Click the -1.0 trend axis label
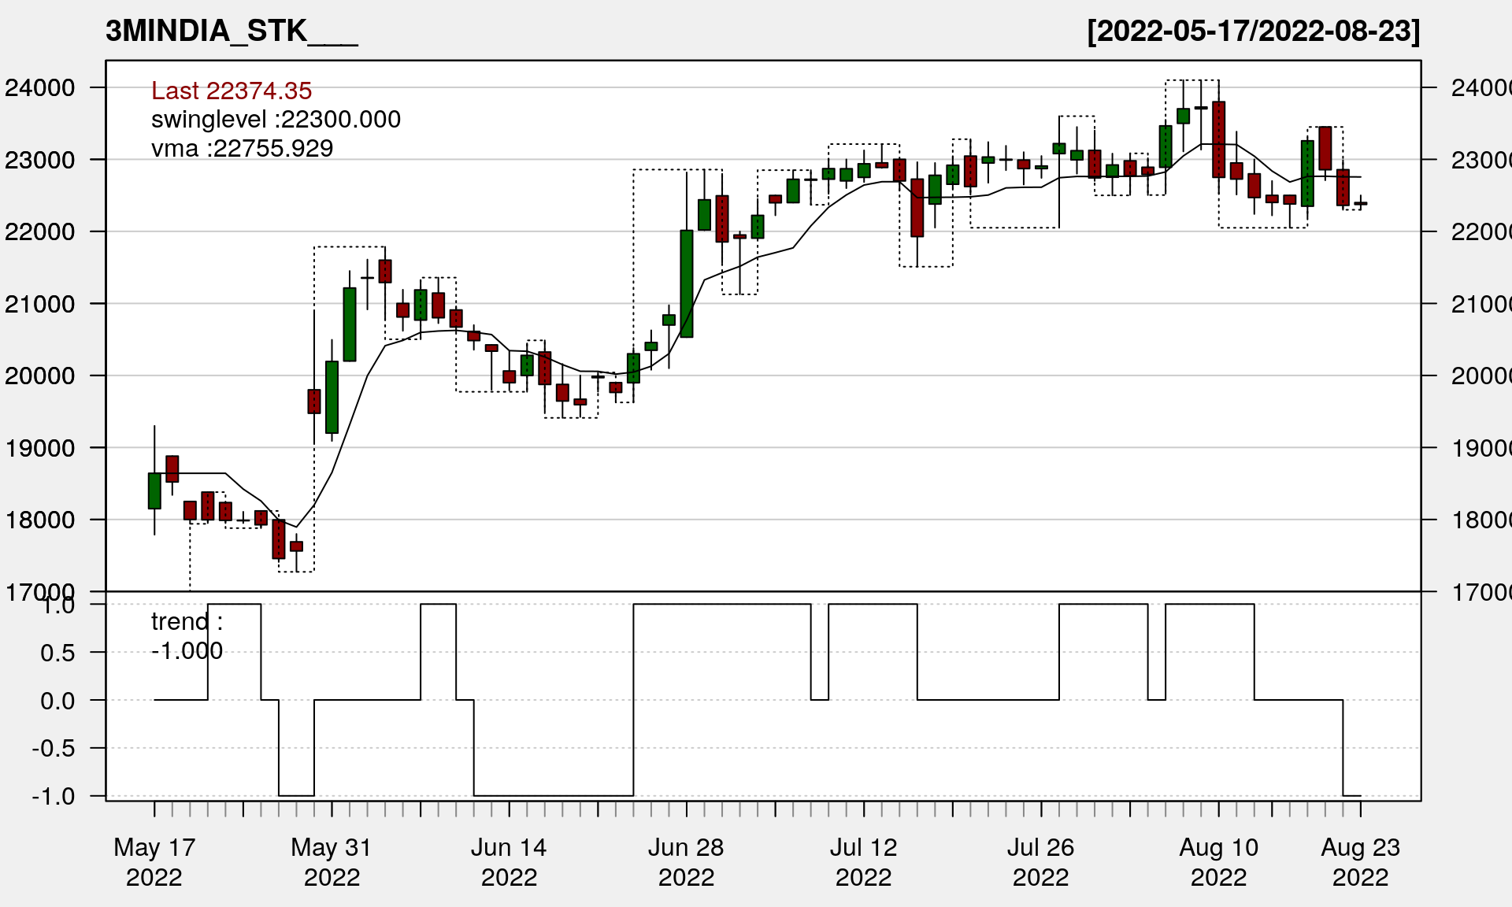Image resolution: width=1512 pixels, height=907 pixels. [54, 796]
